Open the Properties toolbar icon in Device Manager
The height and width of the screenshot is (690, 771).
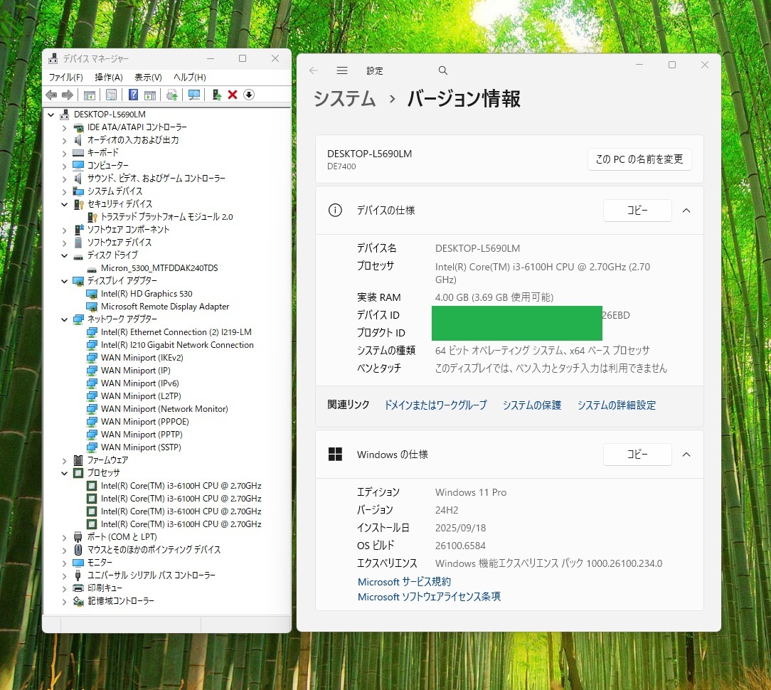point(112,95)
